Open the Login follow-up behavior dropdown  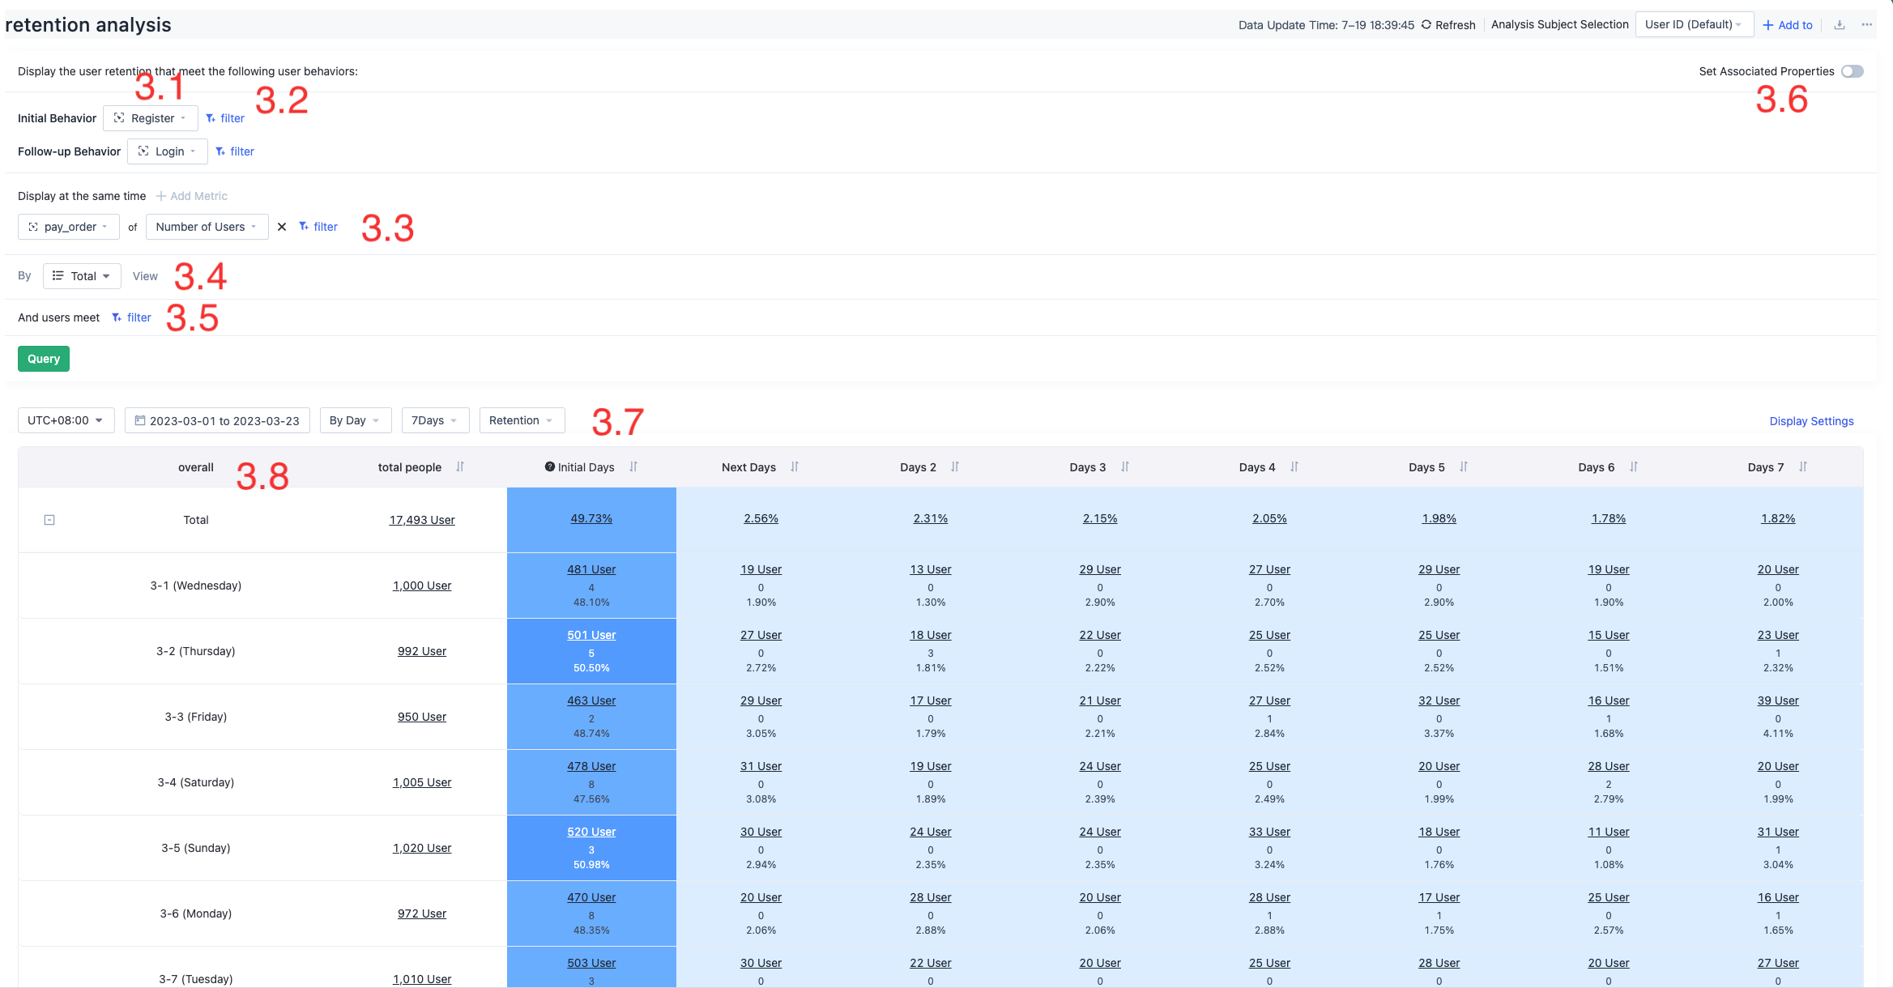[x=167, y=151]
